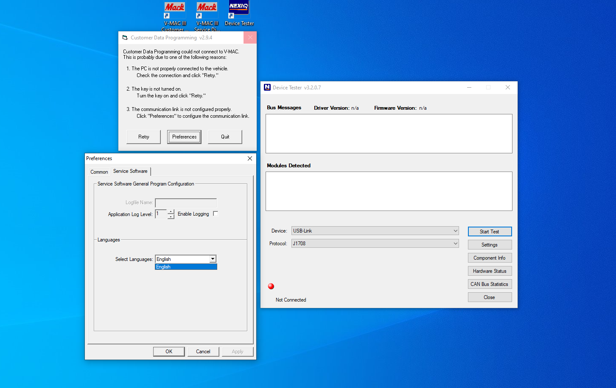The height and width of the screenshot is (388, 616).
Task: Click the red Not Connected status indicator
Action: tap(271, 286)
